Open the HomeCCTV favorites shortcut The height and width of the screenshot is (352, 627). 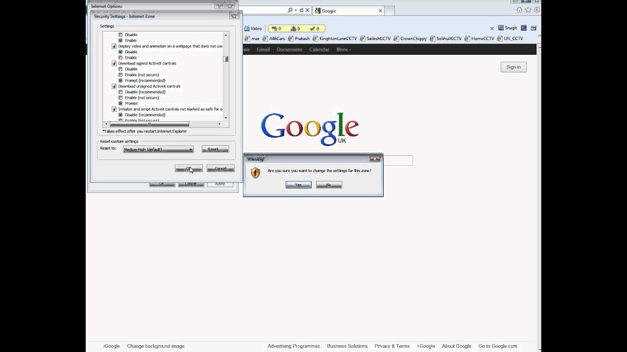coord(480,39)
